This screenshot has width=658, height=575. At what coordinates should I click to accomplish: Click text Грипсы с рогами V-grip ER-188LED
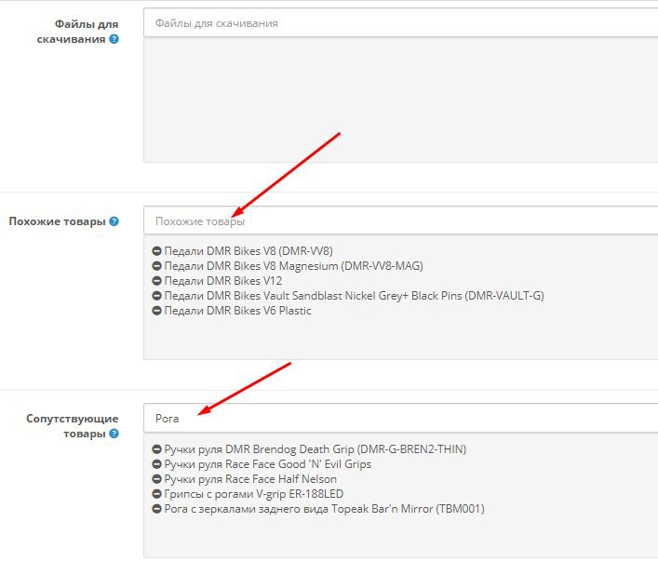pos(254,494)
